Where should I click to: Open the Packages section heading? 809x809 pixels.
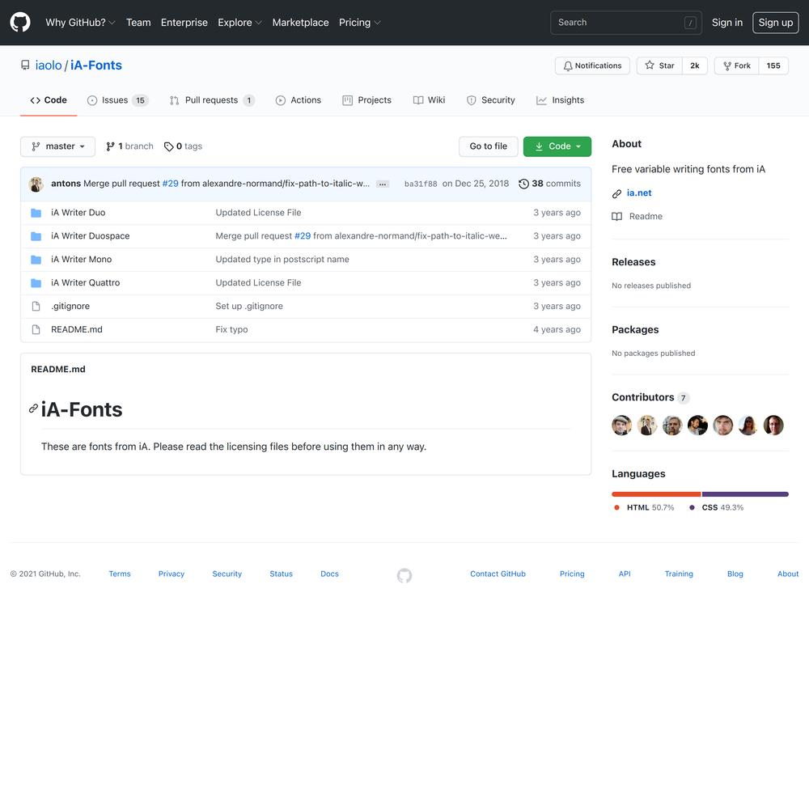pos(635,329)
